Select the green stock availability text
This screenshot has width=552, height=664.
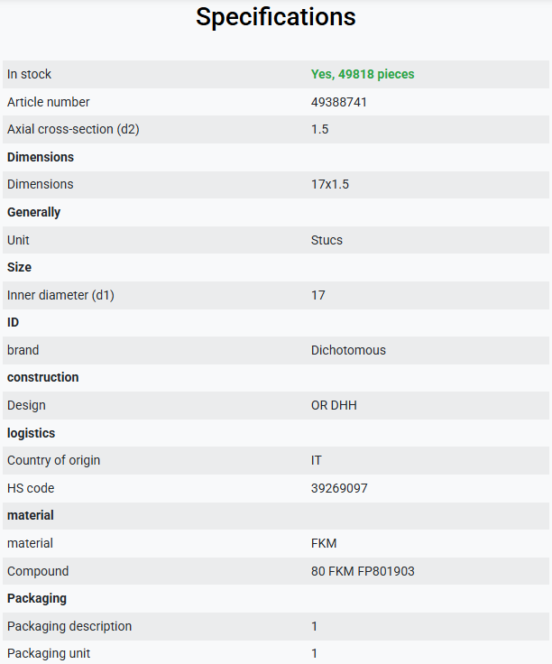(x=363, y=74)
